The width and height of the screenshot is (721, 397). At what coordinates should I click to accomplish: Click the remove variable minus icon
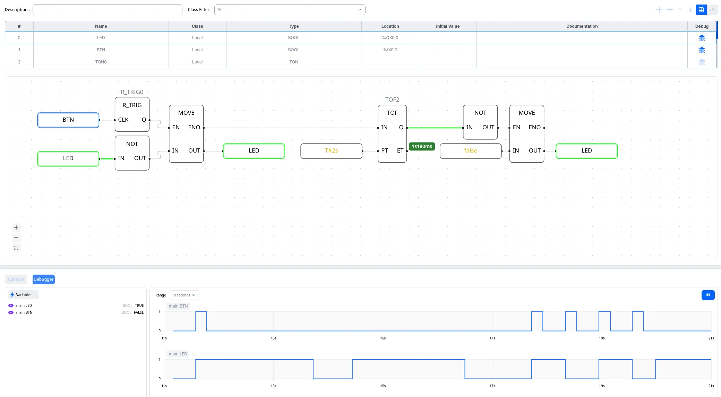670,10
